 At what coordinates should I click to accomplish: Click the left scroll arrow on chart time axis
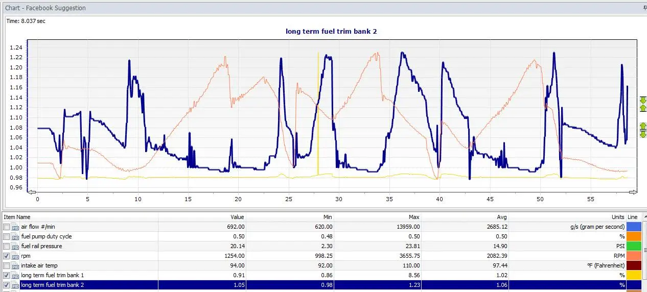click(x=32, y=192)
